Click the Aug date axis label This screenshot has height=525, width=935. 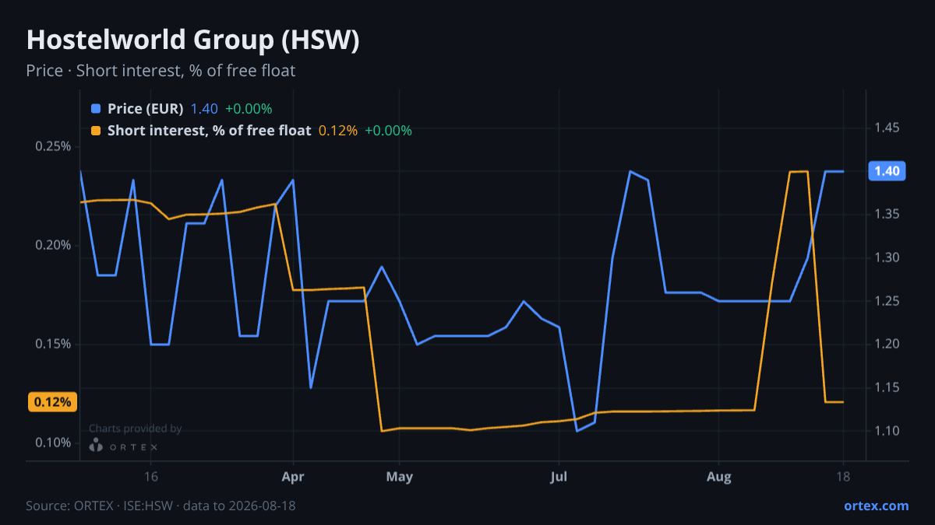coord(718,477)
